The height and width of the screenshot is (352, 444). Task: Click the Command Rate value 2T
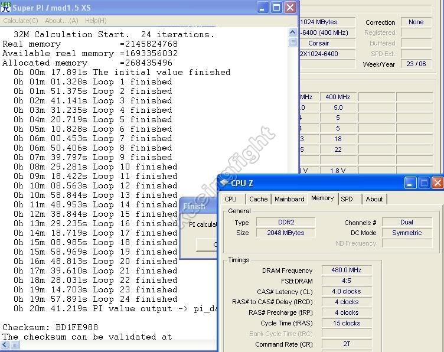pos(347,344)
